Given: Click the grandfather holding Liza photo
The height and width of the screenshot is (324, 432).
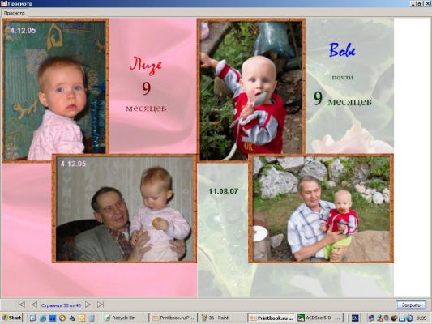Looking at the screenshot, I should (x=124, y=208).
